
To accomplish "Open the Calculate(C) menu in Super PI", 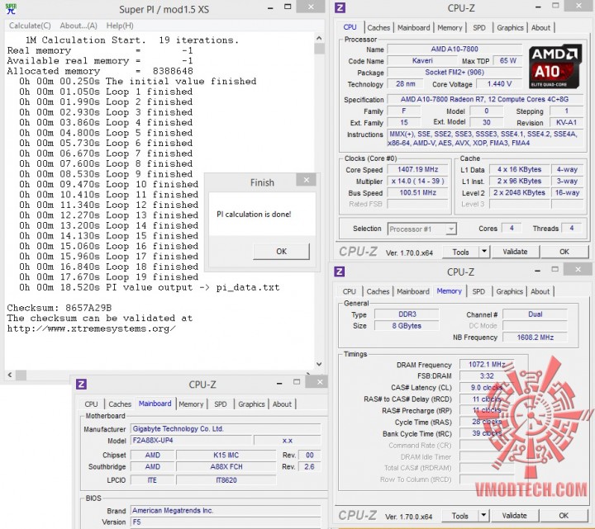I will pyautogui.click(x=30, y=26).
